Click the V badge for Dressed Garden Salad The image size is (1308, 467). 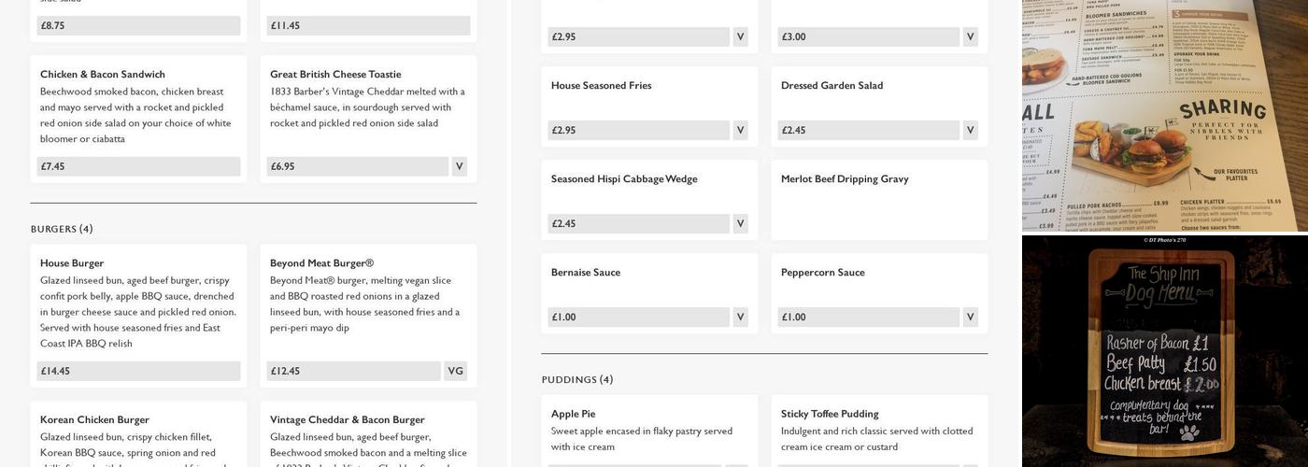[971, 130]
